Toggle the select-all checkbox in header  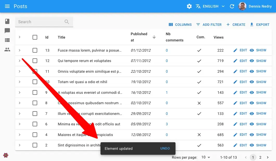pos(35,37)
